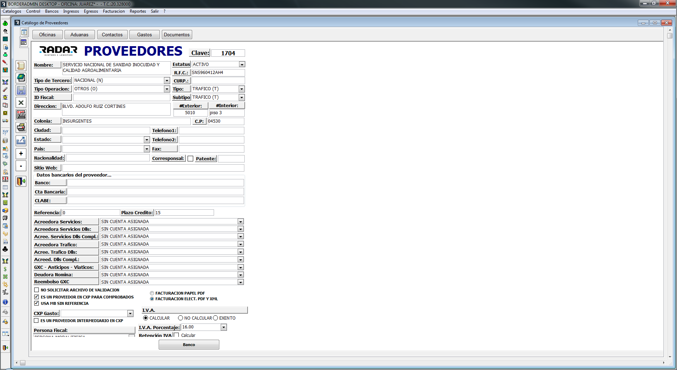
Task: Click the fax report icon in form toolbar
Action: pos(21,115)
